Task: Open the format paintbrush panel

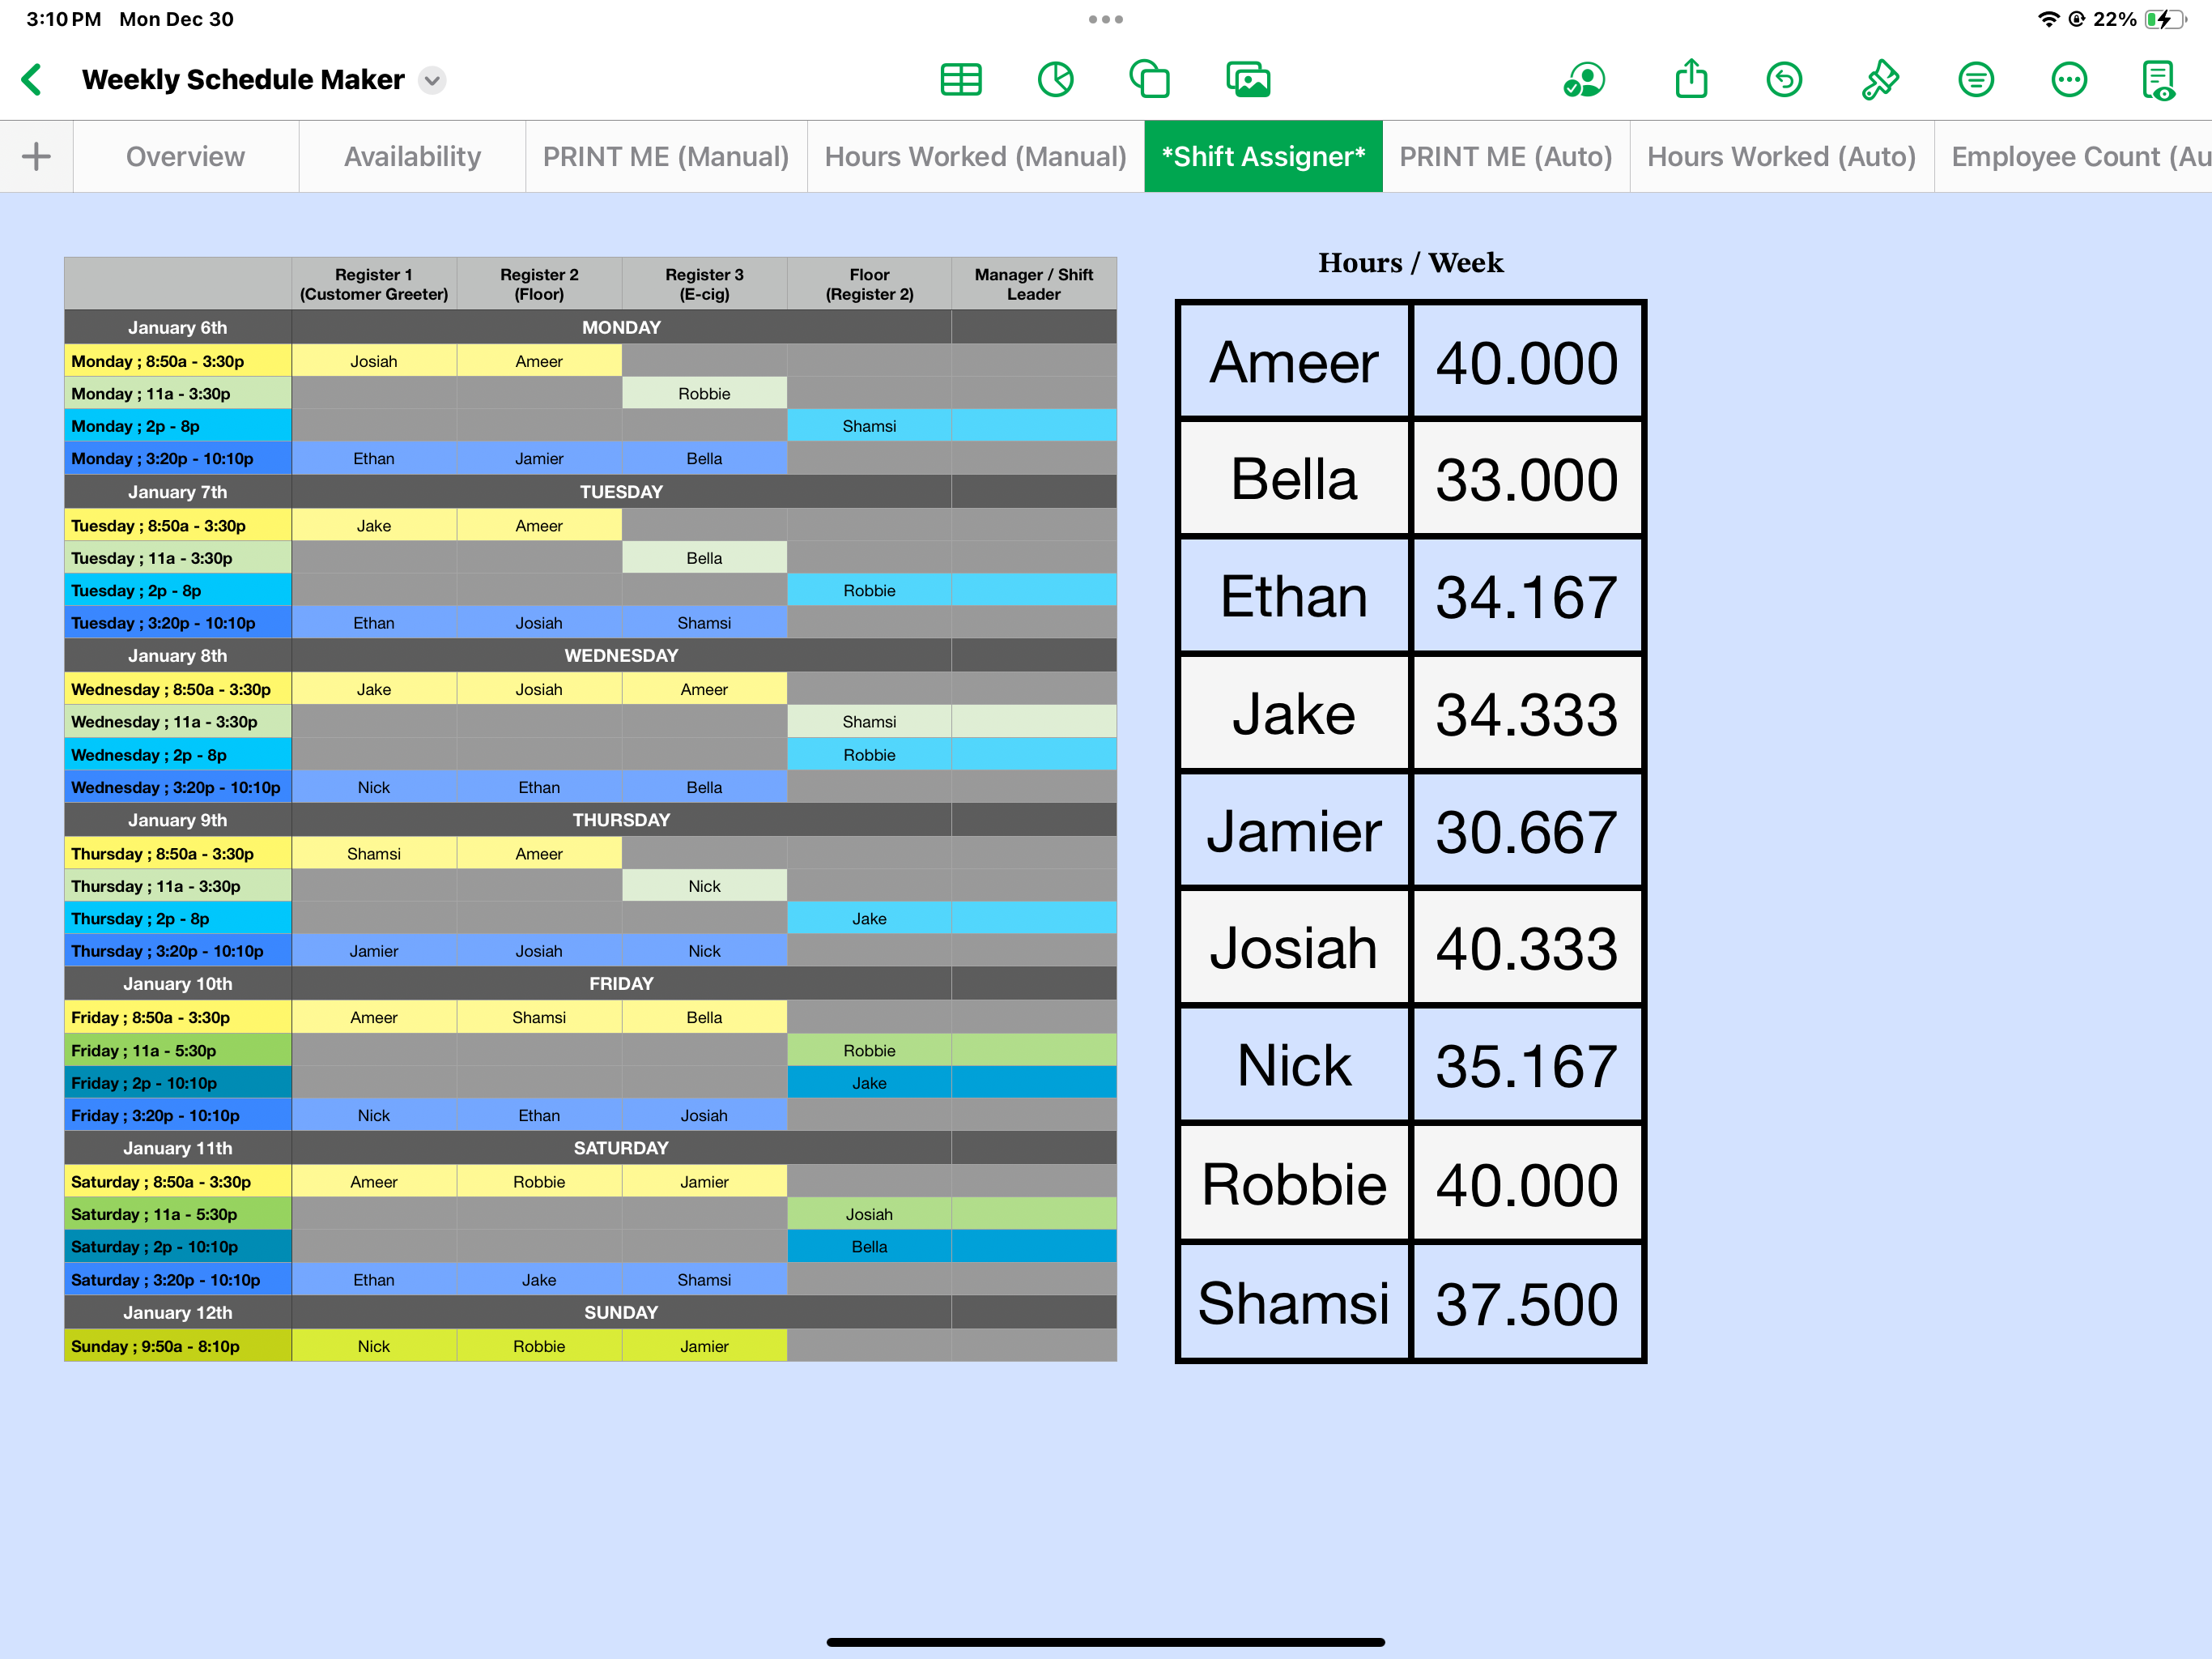Action: click(x=1879, y=79)
